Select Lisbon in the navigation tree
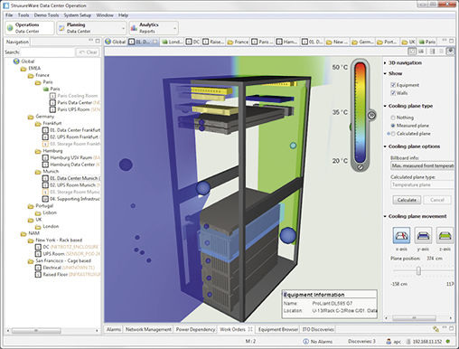Viewport: 459px width, 349px height. [50, 212]
